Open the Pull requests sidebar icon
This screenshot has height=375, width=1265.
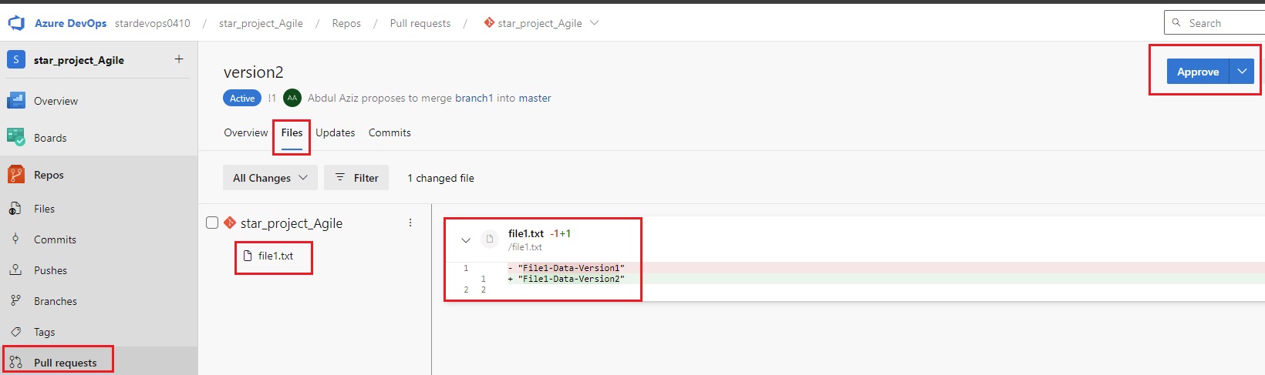point(15,362)
